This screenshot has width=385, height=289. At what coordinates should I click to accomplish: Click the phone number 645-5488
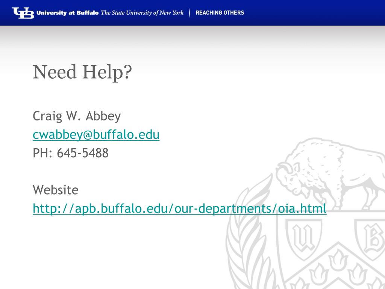click(83, 153)
